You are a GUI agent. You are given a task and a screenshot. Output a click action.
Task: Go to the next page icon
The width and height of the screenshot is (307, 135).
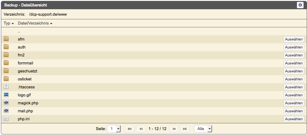click(x=174, y=129)
